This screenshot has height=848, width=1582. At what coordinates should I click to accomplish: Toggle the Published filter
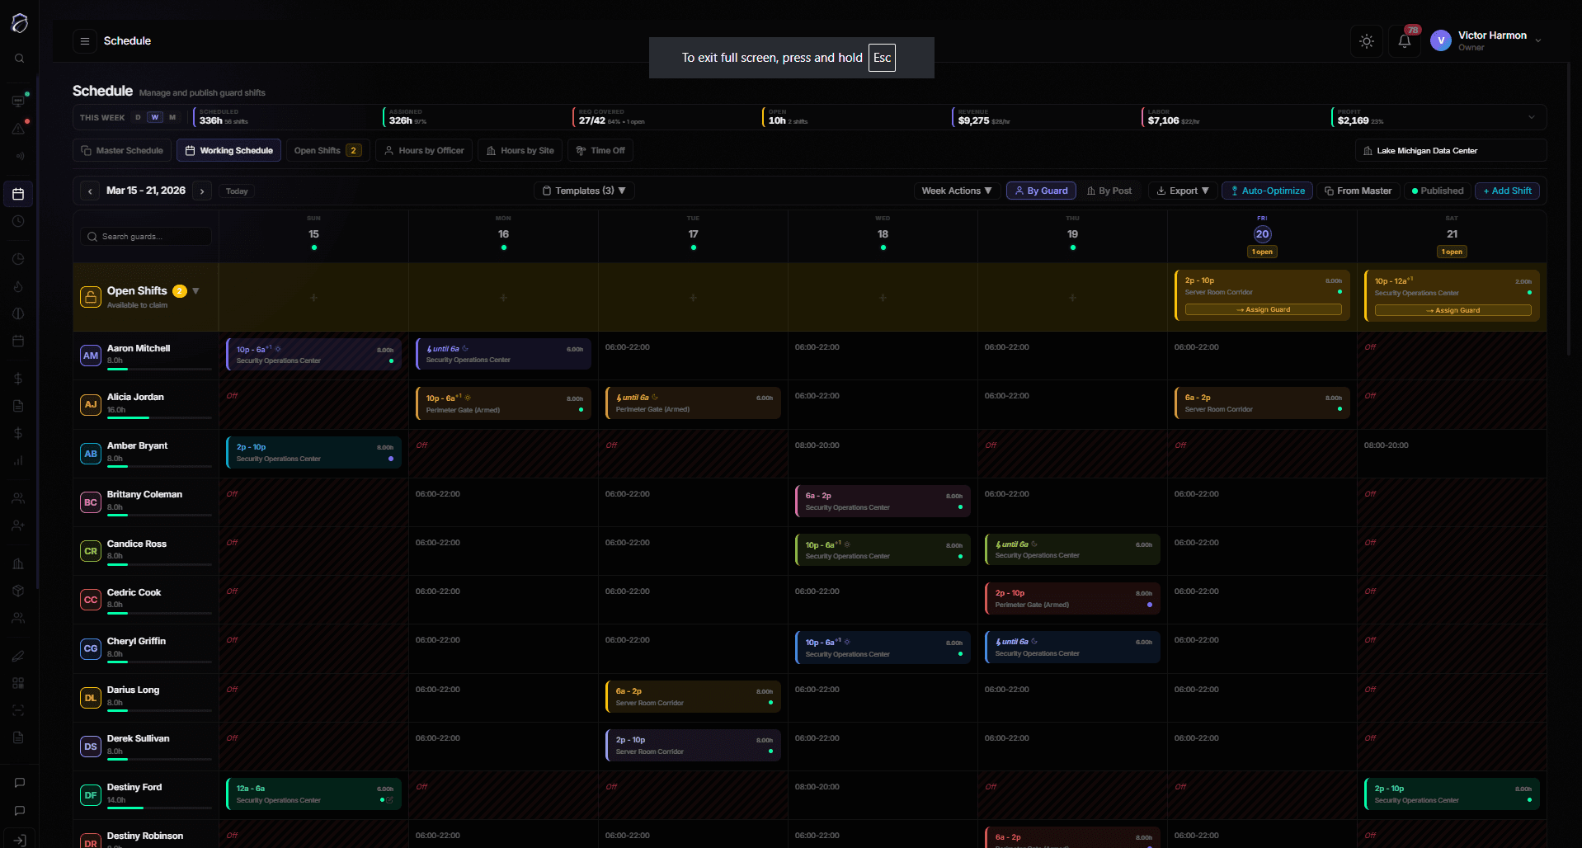coord(1437,191)
